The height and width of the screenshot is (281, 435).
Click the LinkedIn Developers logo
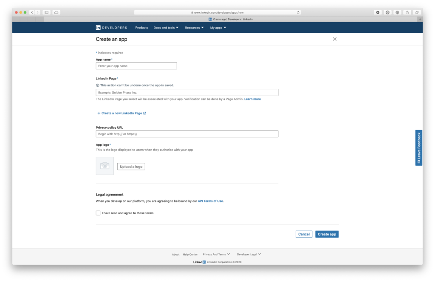click(x=111, y=28)
